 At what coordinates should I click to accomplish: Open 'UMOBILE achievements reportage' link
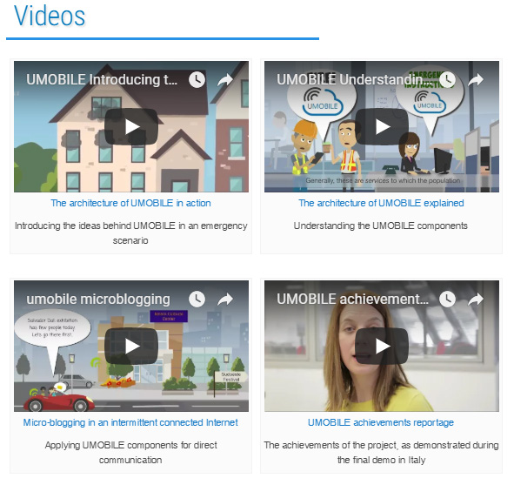click(381, 422)
